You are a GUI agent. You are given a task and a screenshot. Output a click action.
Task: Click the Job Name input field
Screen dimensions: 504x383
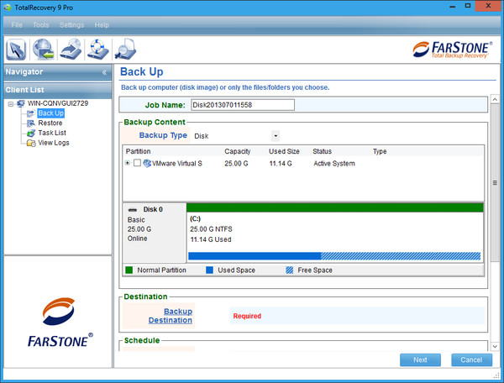coord(242,105)
